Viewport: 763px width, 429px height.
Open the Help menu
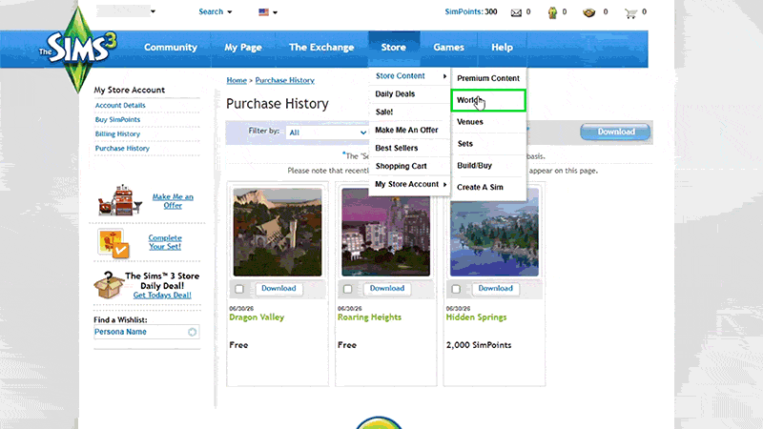[x=502, y=47]
